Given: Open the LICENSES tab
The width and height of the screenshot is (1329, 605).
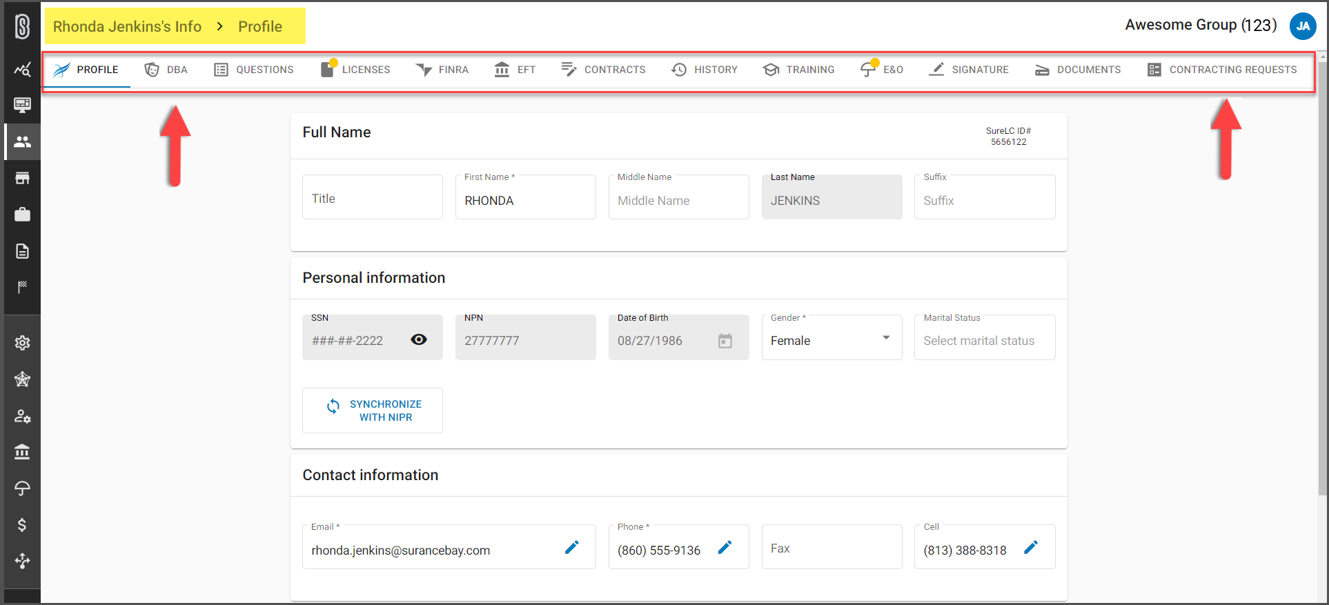Looking at the screenshot, I should (x=355, y=70).
